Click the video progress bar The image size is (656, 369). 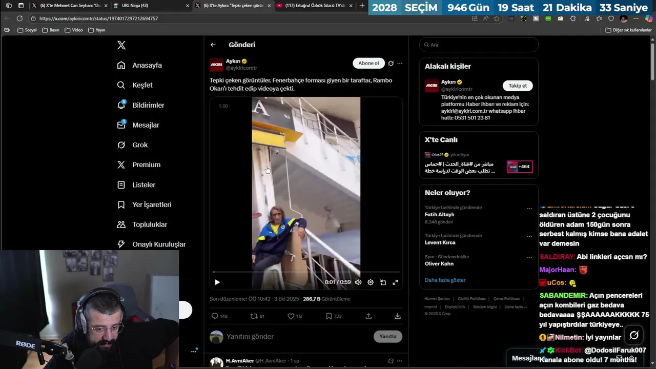pos(306,272)
